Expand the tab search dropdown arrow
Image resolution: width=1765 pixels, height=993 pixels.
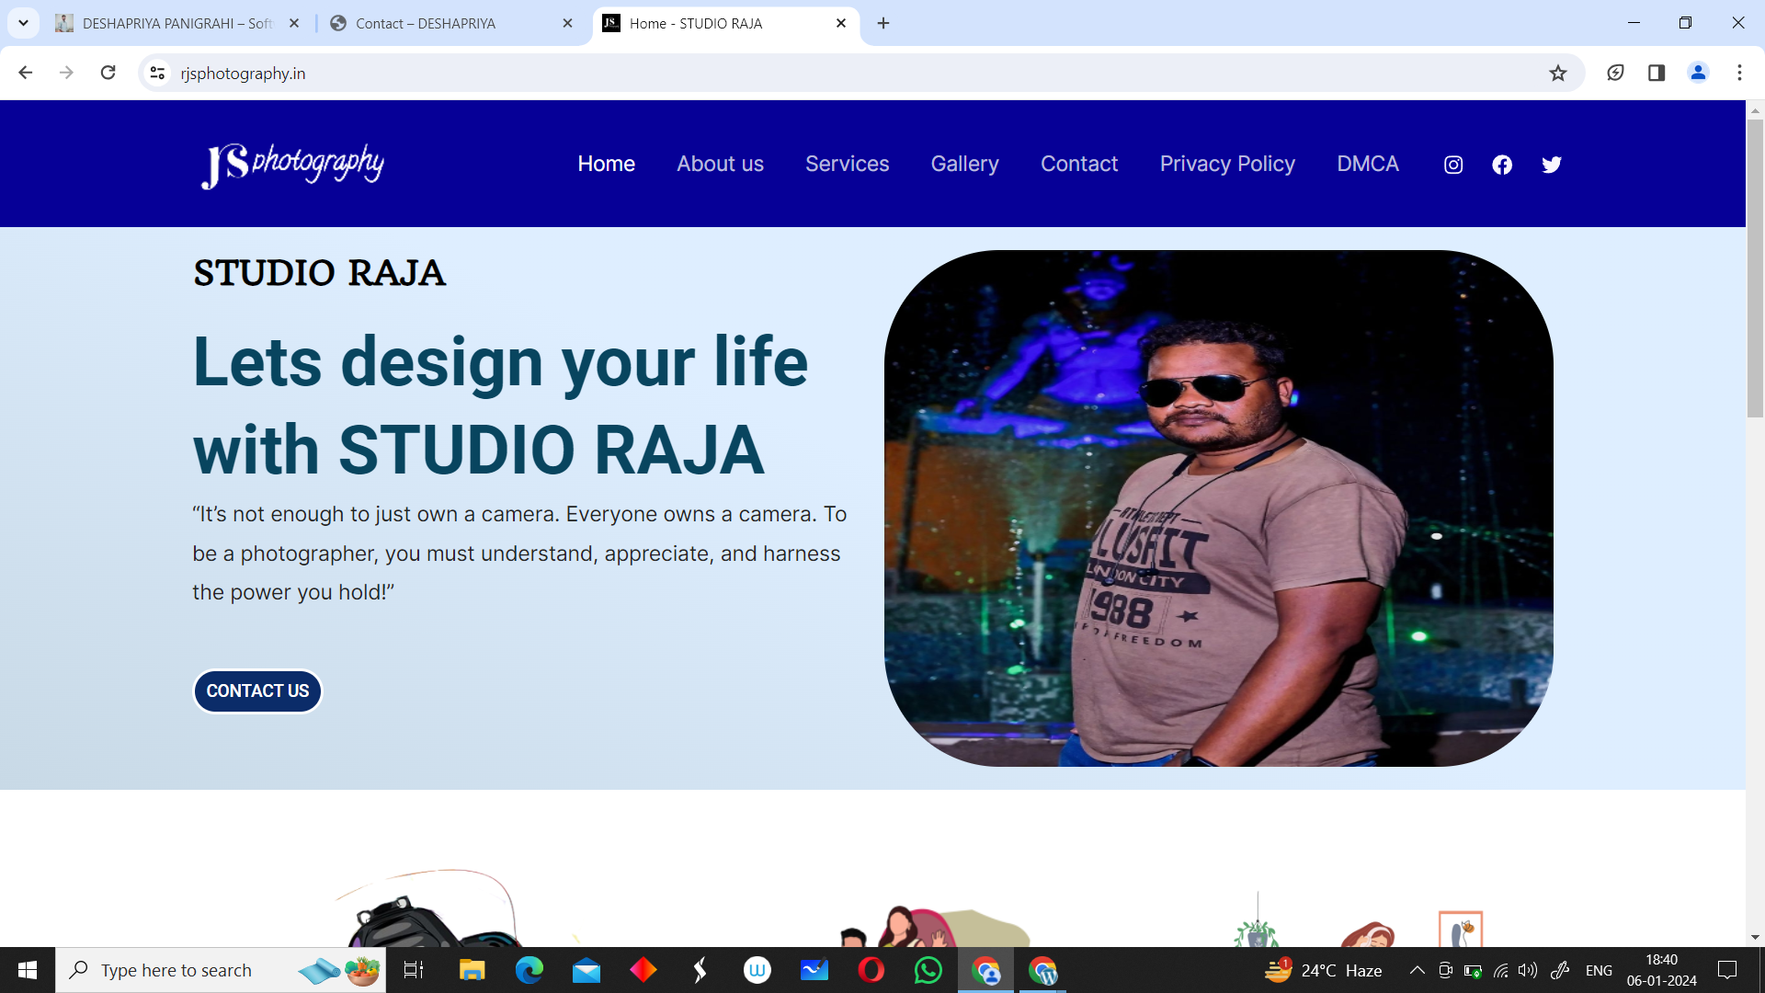coord(23,23)
